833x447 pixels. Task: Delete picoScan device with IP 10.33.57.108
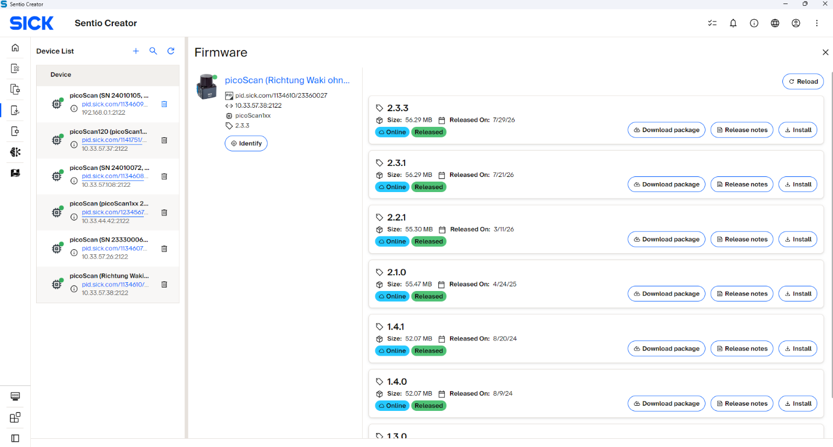[x=164, y=176]
